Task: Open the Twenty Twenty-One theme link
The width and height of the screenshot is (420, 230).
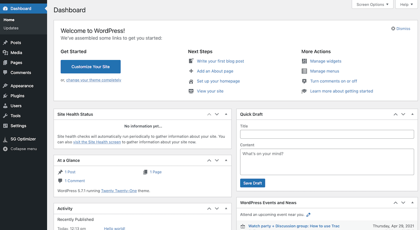Action: tap(119, 191)
